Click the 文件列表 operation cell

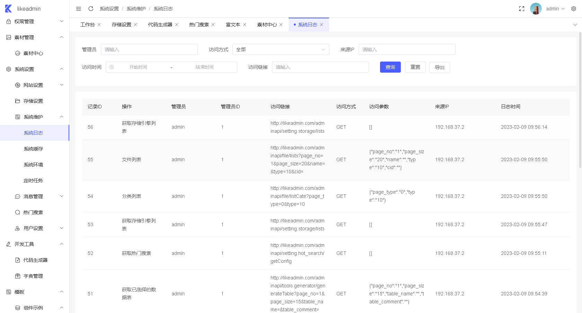tap(132, 159)
